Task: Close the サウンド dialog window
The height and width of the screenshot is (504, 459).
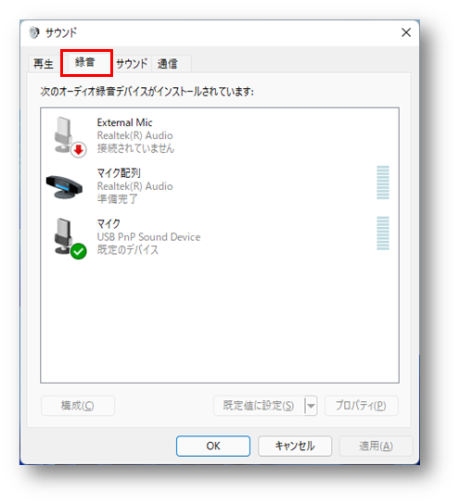Action: 406,32
